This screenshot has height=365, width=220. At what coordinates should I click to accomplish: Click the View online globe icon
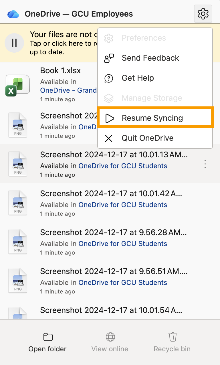(x=110, y=337)
